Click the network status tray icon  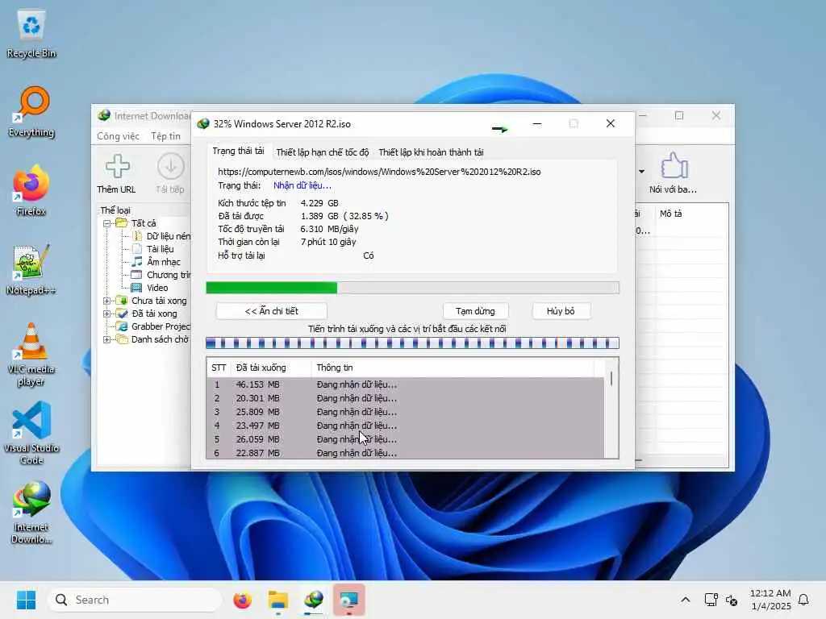coord(711,600)
